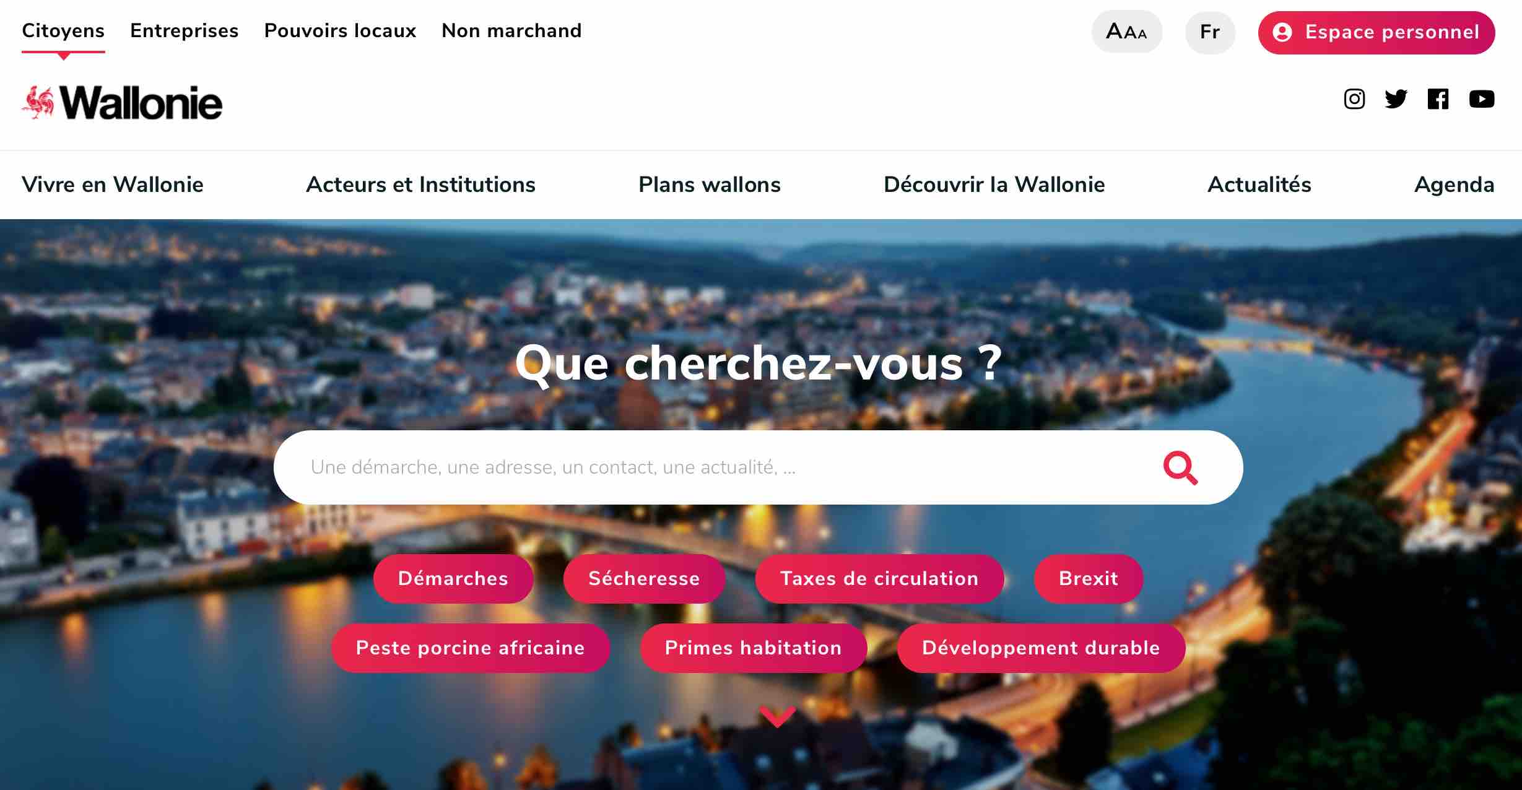Open the Fr language selector
The height and width of the screenshot is (790, 1522).
pos(1210,32)
